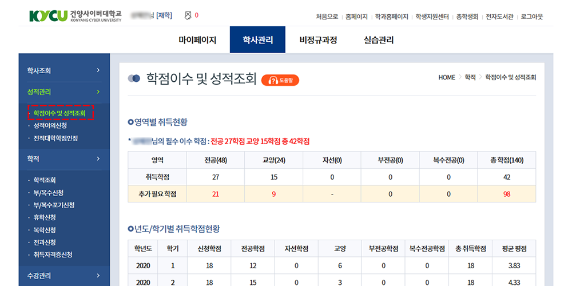Click the KYCU Konyang Cyber University logo
This screenshot has width=572, height=286.
tap(75, 15)
